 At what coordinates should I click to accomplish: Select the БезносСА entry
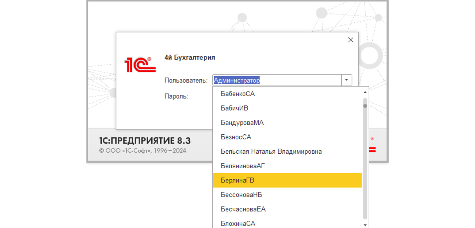pyautogui.click(x=236, y=137)
